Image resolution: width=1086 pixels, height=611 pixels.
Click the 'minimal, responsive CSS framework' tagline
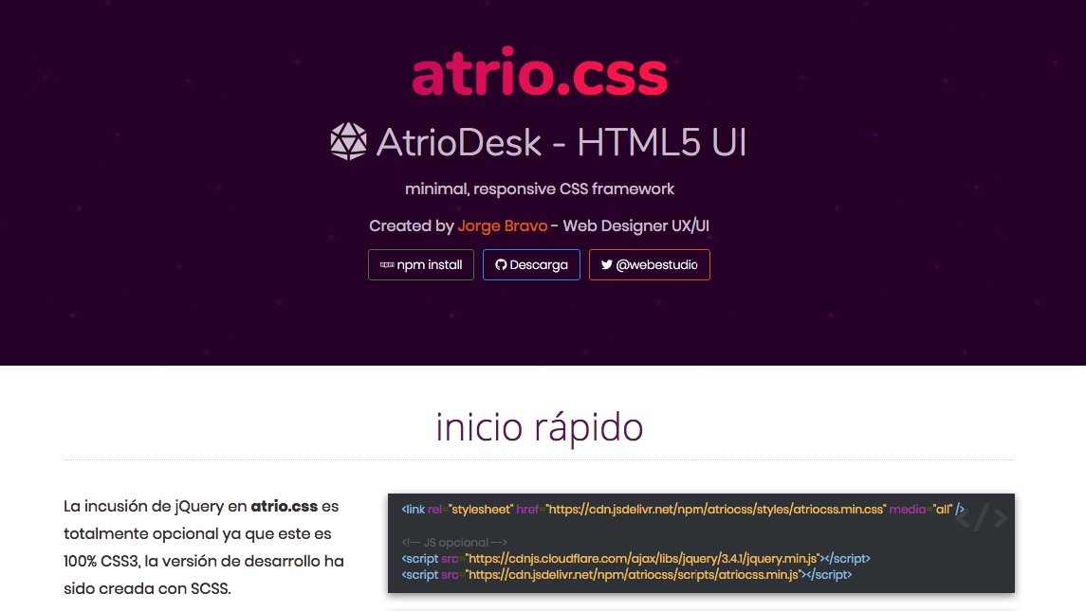click(540, 189)
